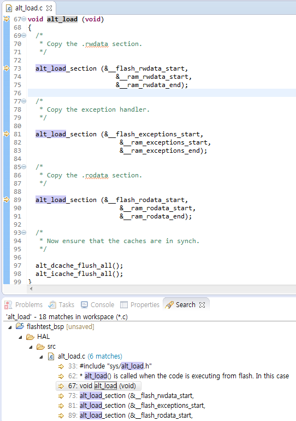296x421 pixels.
Task: Click the Properties tab table icon
Action: pyautogui.click(x=124, y=305)
